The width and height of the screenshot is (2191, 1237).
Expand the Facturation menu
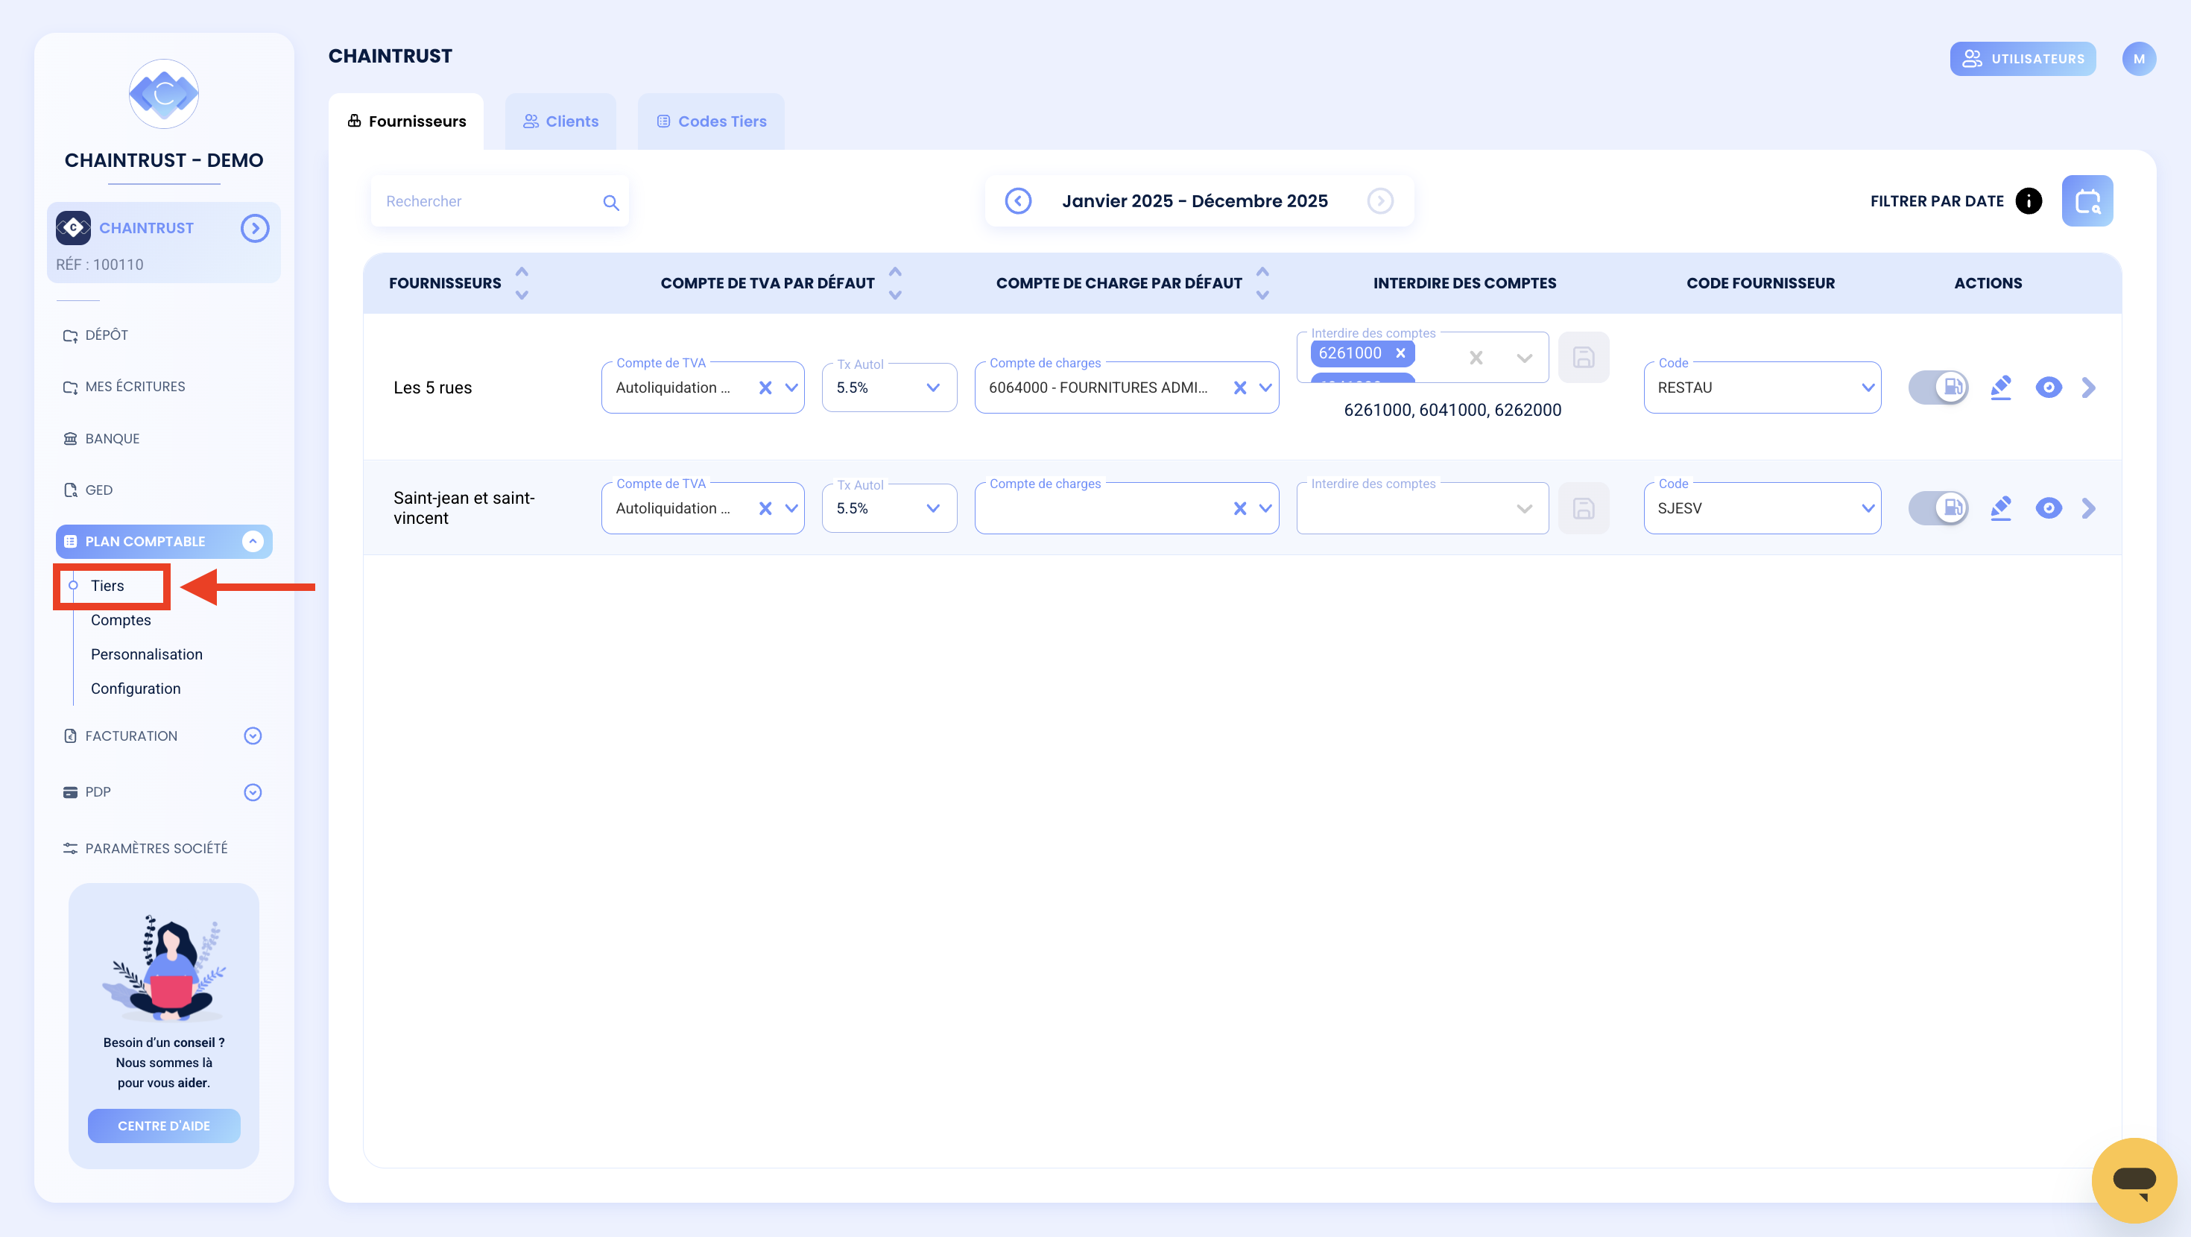[x=253, y=736]
